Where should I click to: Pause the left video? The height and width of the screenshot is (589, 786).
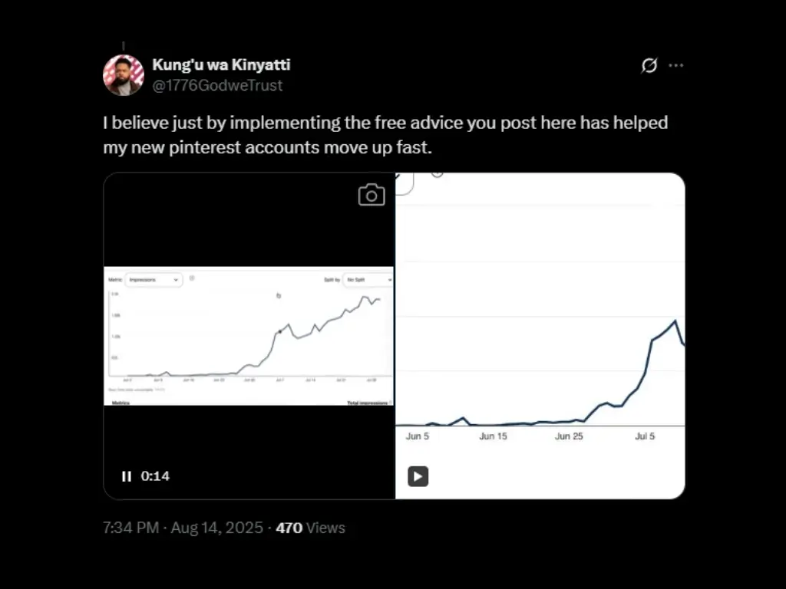click(x=127, y=476)
